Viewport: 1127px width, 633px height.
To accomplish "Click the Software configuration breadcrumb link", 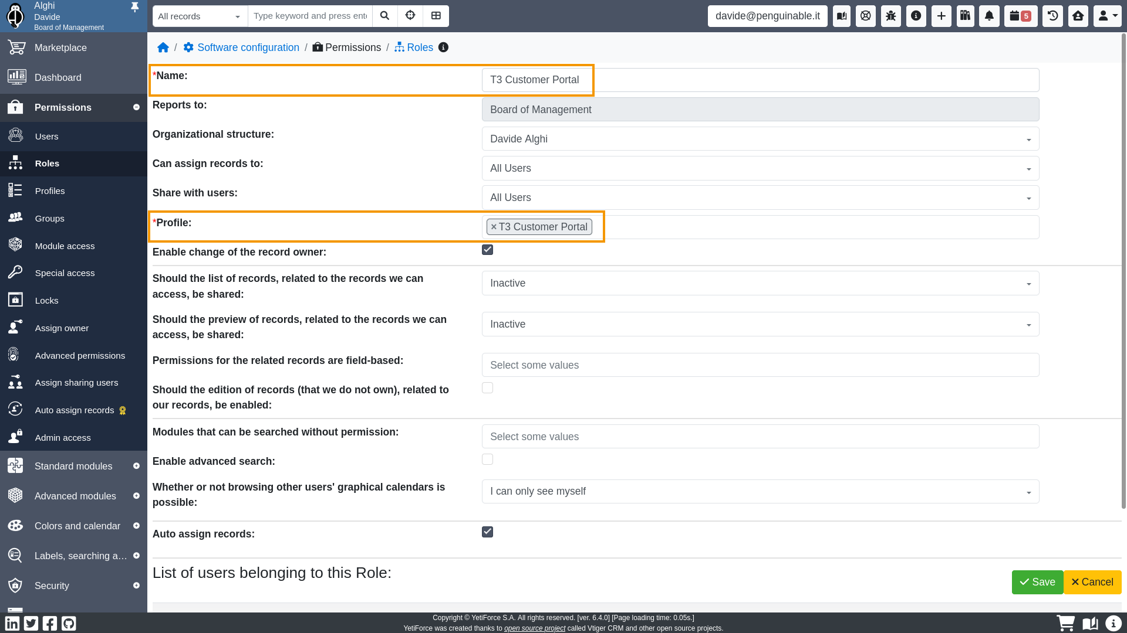I will click(248, 47).
